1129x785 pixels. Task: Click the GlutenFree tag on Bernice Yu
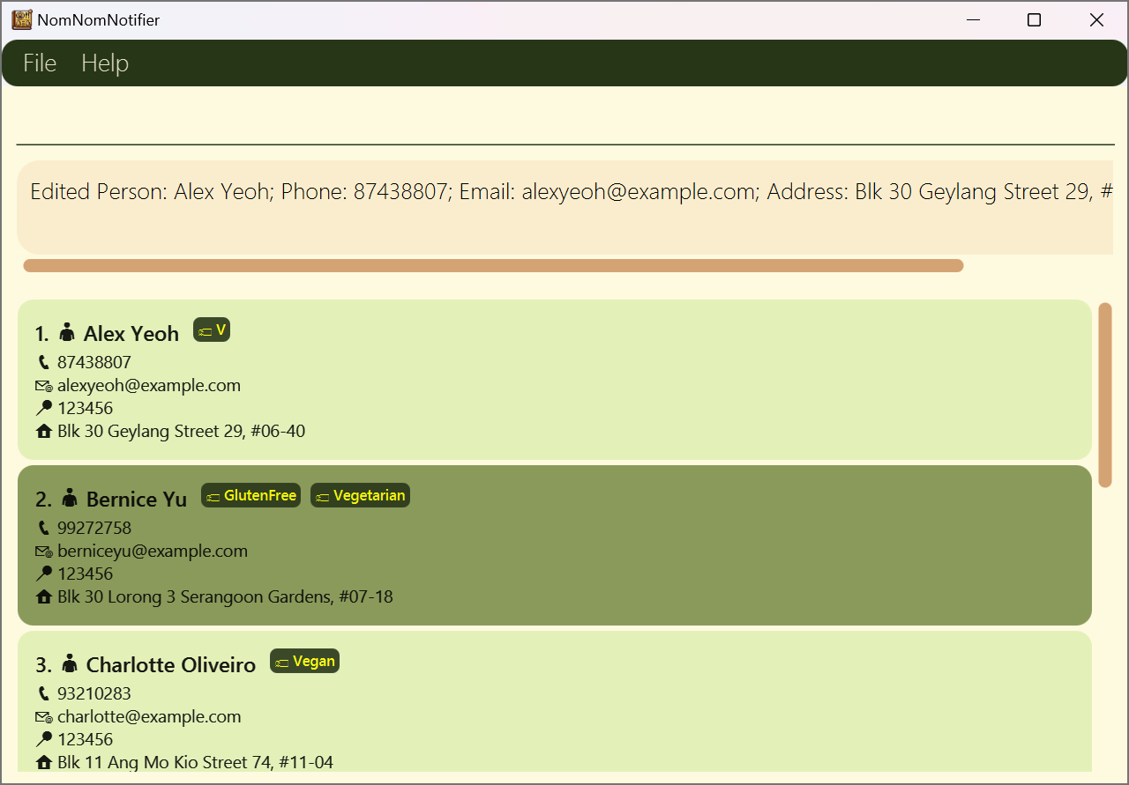tap(250, 495)
